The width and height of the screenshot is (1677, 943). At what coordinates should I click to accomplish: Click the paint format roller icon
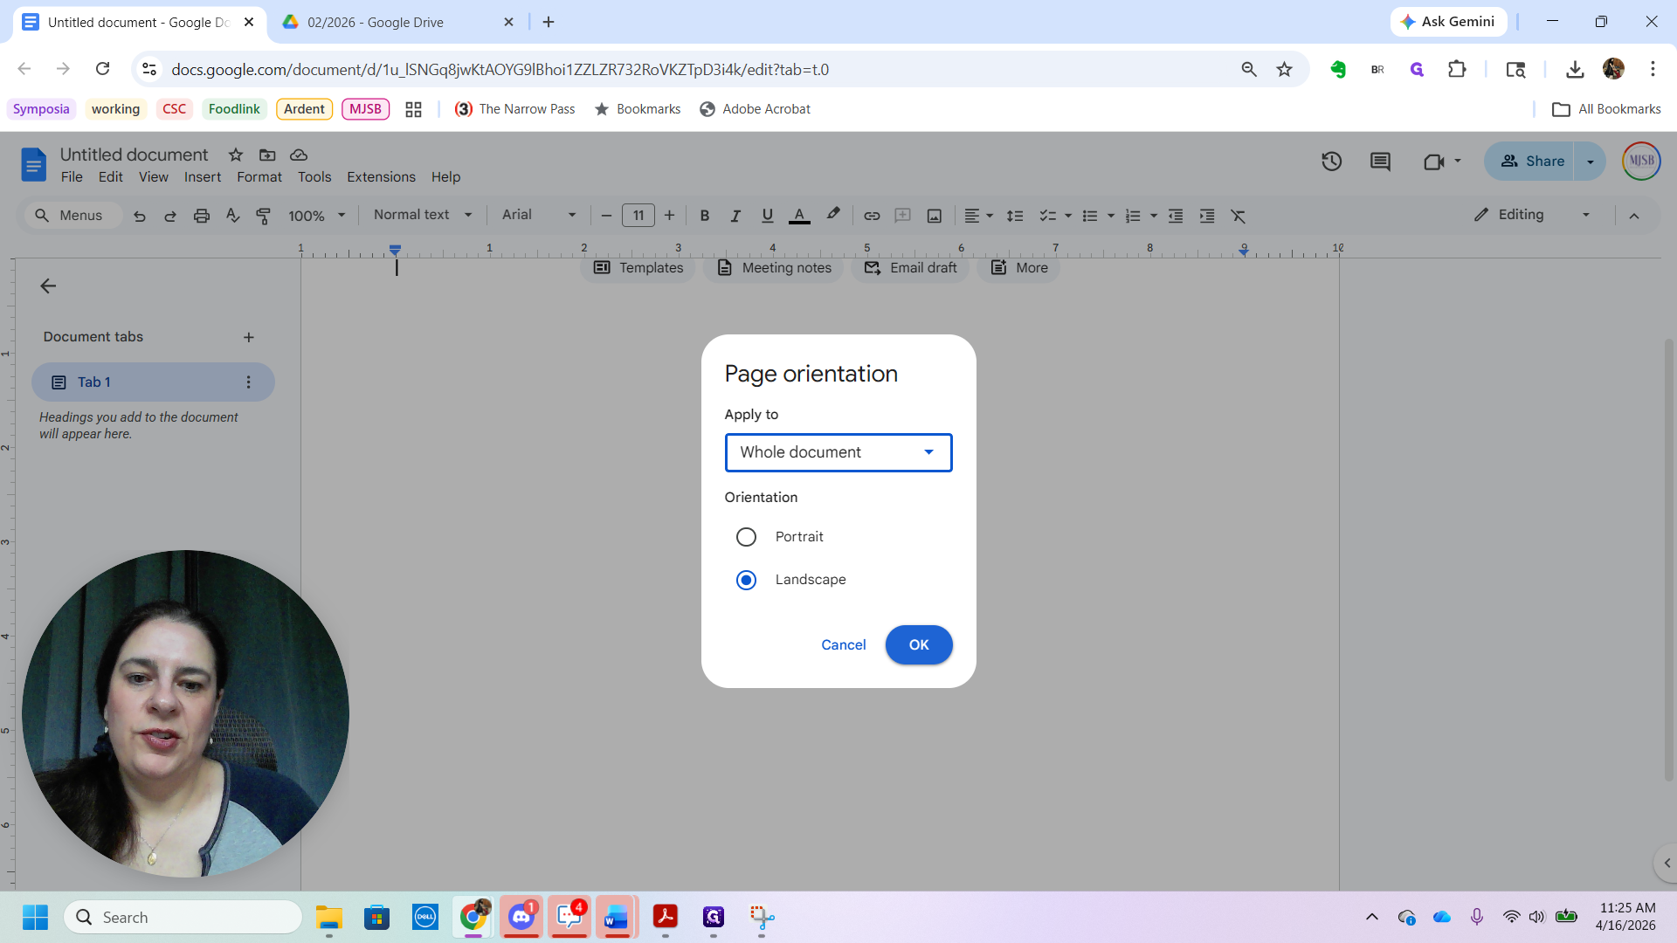263,216
